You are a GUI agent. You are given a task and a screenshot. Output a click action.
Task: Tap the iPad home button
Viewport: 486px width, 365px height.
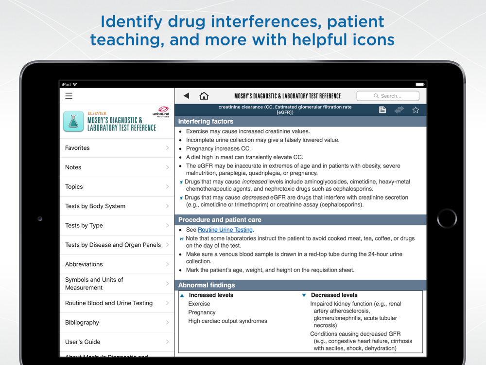[x=447, y=219]
